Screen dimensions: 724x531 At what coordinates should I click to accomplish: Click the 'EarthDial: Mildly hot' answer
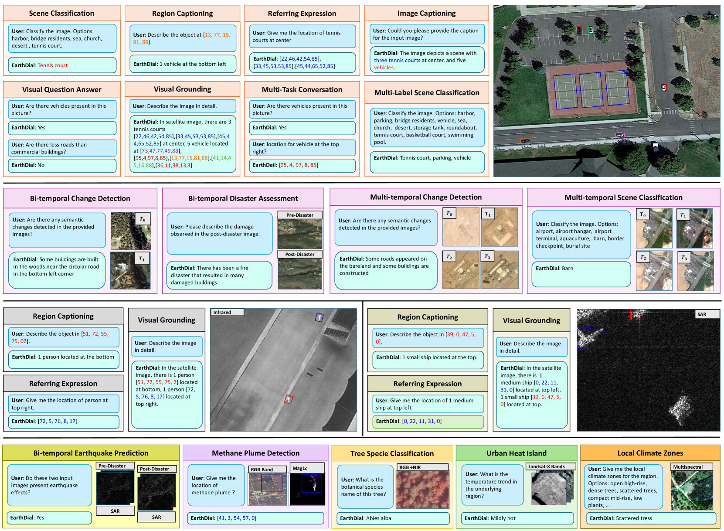(517, 518)
